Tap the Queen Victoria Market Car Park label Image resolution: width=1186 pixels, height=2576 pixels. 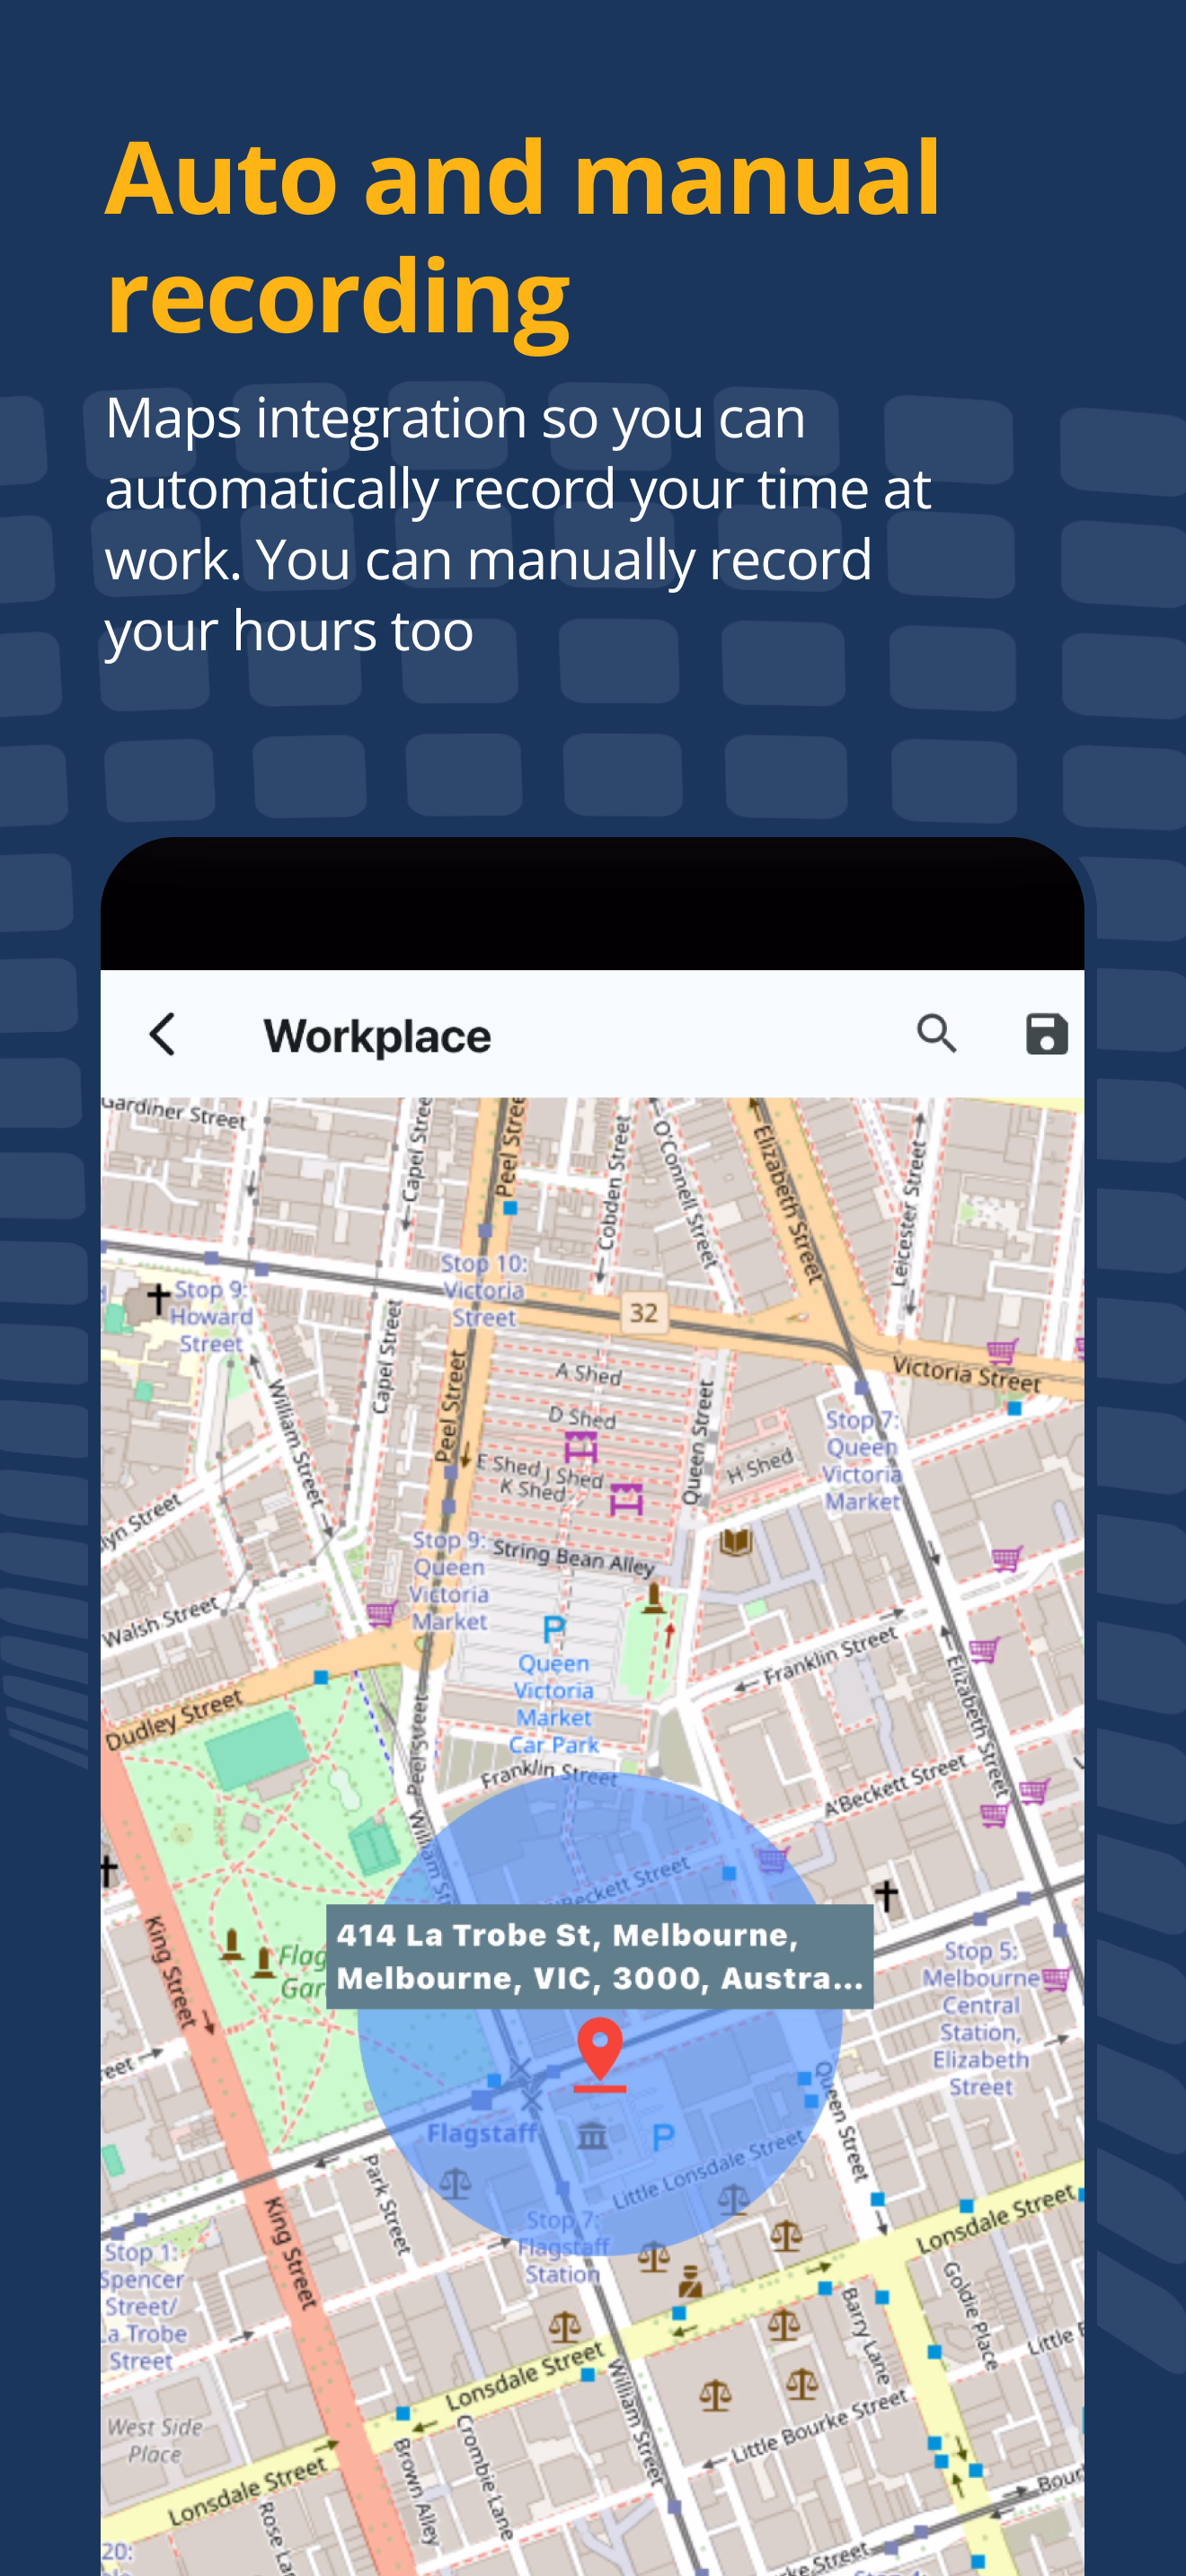pos(553,1704)
